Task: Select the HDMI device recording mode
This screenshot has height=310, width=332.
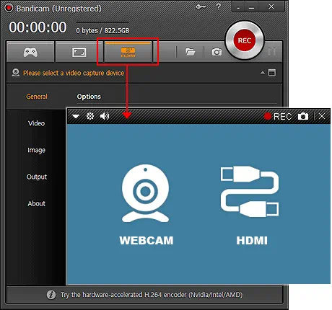Action: click(x=128, y=52)
